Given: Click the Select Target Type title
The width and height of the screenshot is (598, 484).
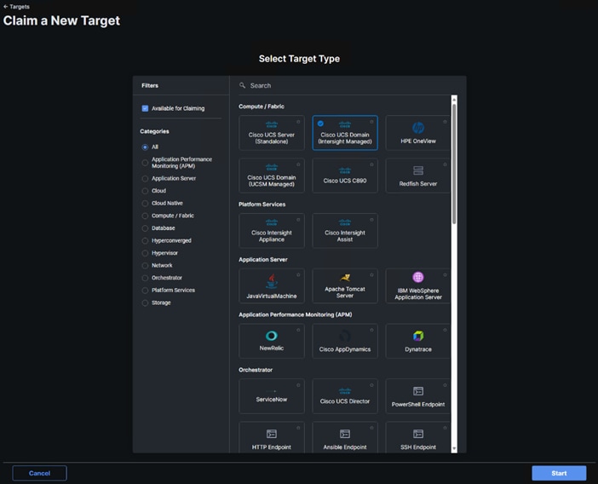Looking at the screenshot, I should pyautogui.click(x=299, y=59).
